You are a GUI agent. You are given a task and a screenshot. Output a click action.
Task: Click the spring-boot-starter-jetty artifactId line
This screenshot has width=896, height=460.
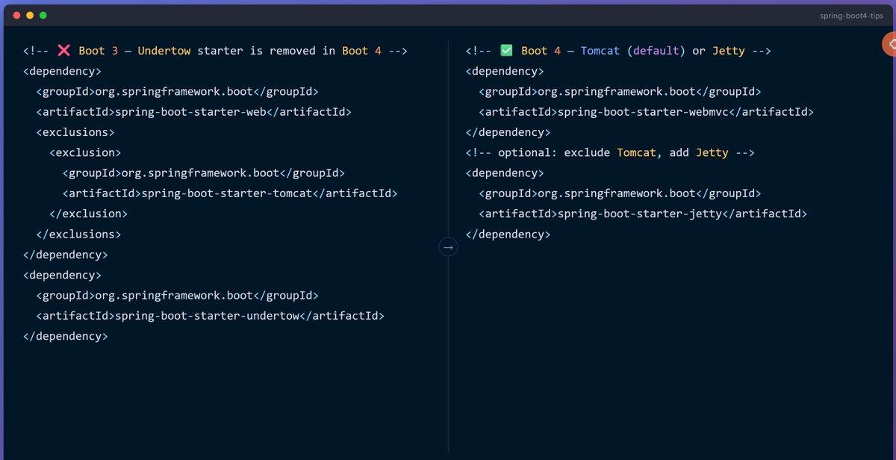click(643, 214)
